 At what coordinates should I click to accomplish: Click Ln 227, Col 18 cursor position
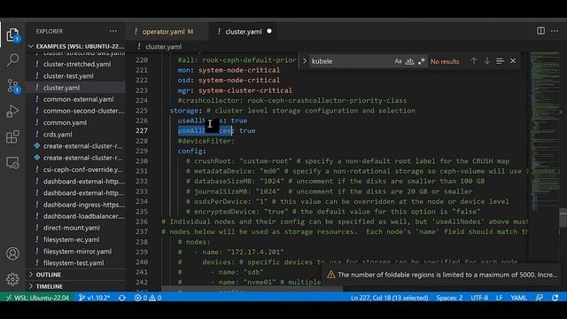pos(389,298)
